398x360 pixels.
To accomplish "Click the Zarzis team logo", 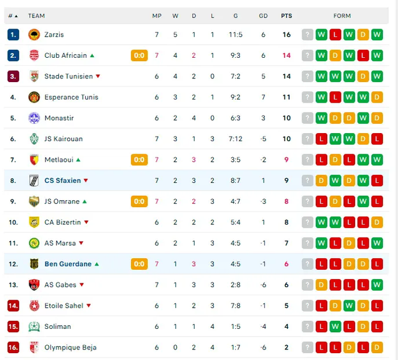I will tap(34, 34).
